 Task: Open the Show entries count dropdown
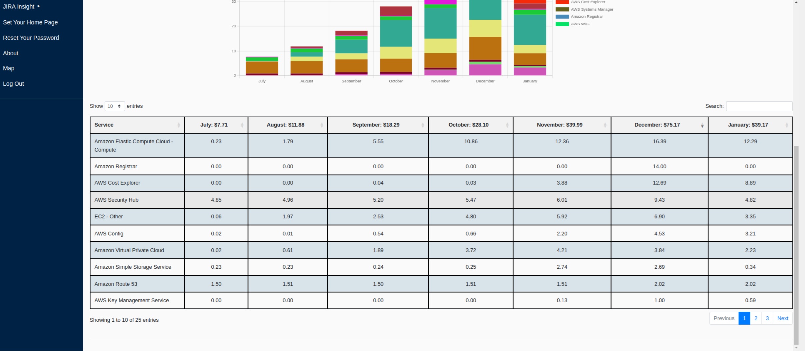coord(114,106)
